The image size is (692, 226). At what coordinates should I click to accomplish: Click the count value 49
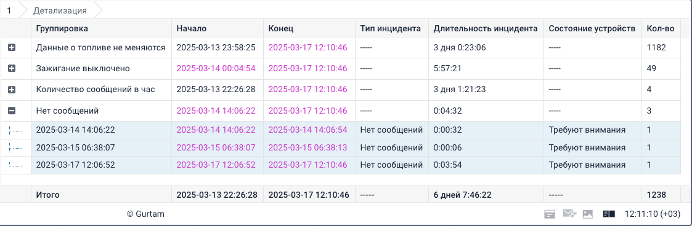pos(651,69)
